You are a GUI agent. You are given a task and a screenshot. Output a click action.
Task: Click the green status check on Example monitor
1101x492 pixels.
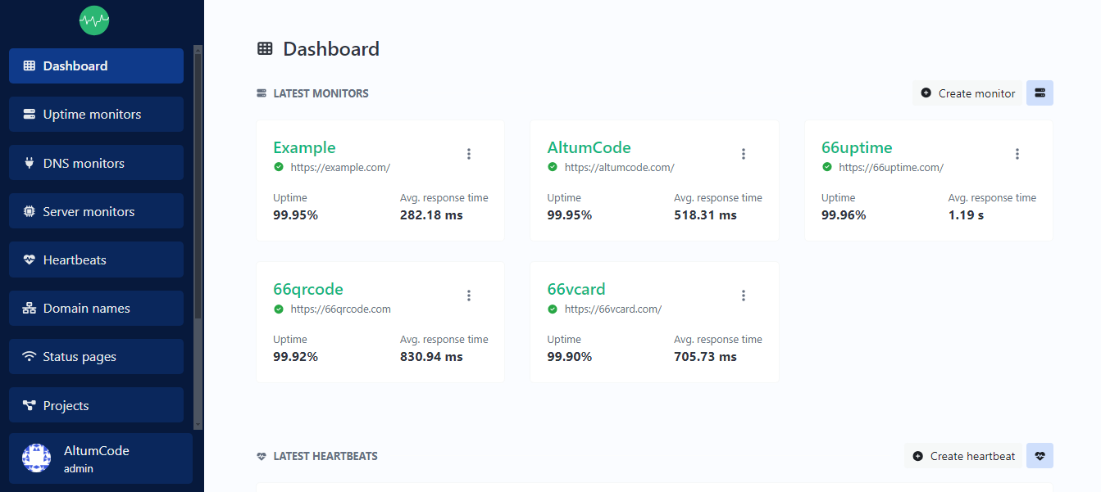pos(279,167)
